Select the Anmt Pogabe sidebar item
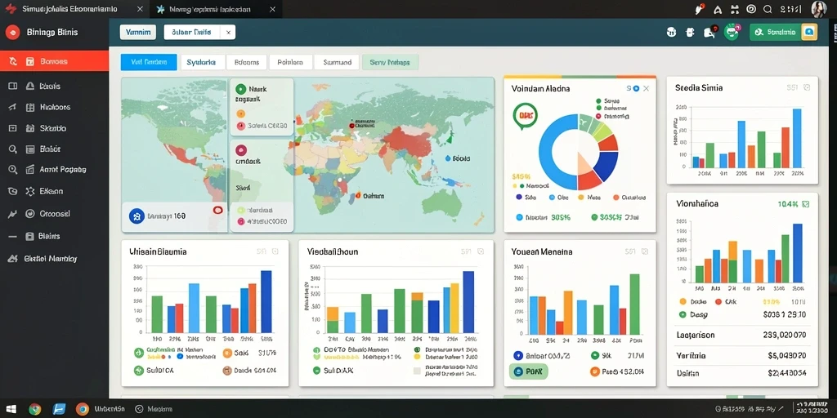This screenshot has height=418, width=837. [62, 170]
